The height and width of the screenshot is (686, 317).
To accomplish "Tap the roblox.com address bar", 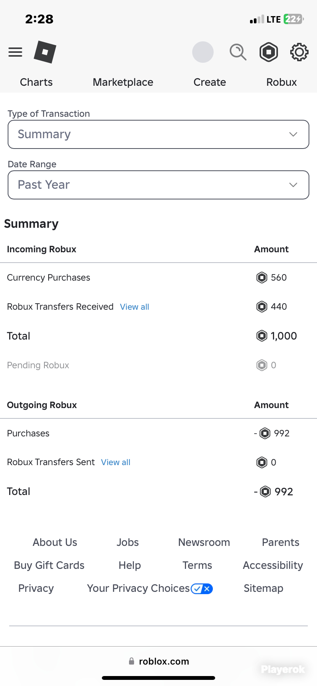I will click(x=158, y=661).
